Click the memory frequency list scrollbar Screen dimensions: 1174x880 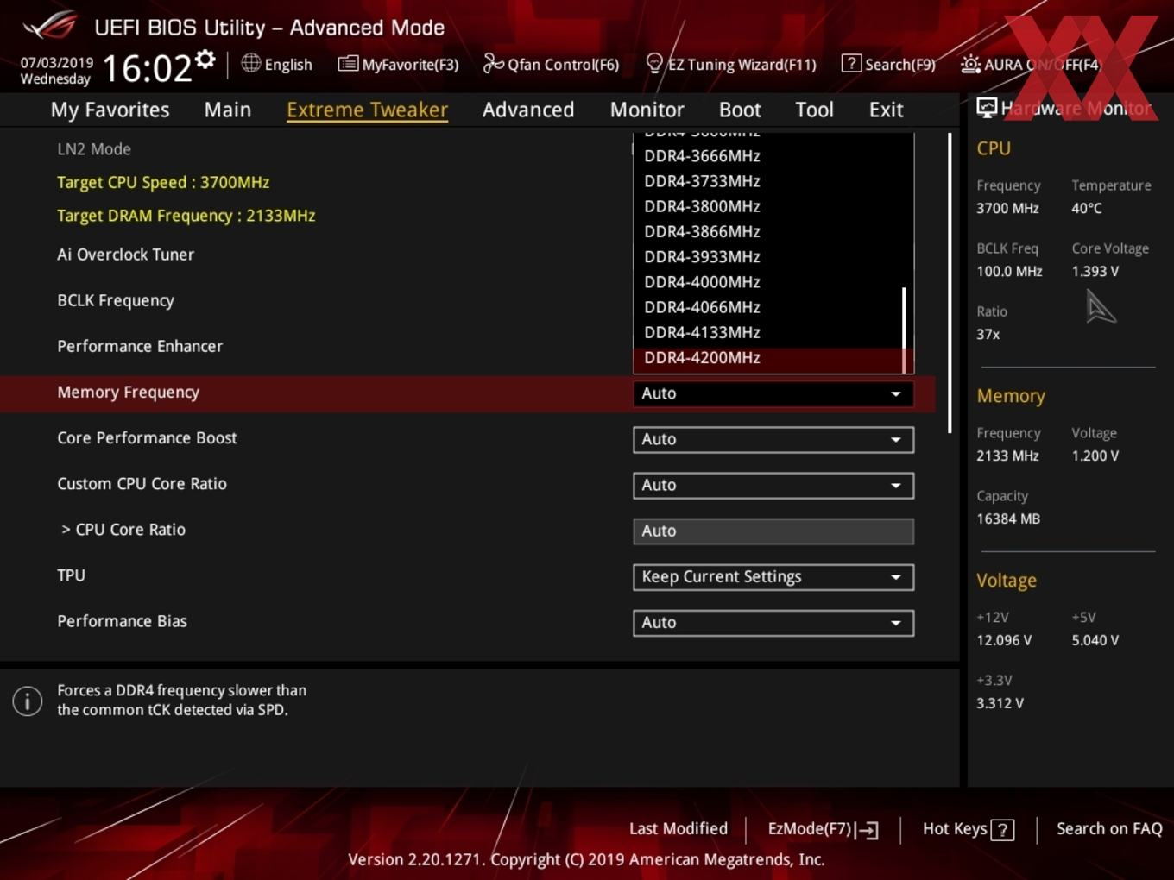[x=905, y=330]
